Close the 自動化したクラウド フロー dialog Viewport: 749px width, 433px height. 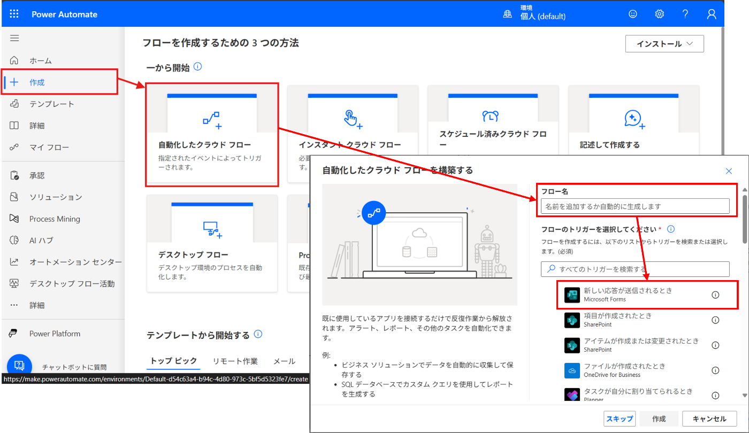(x=729, y=171)
